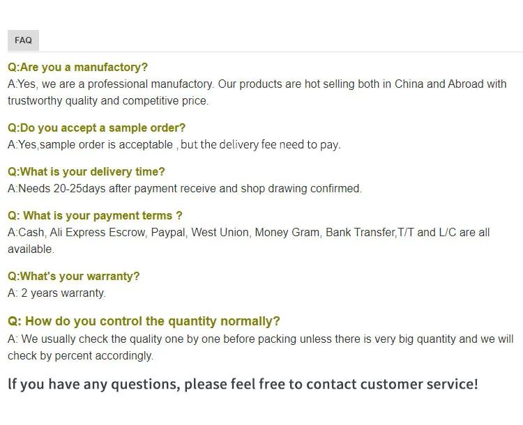Click the "check by percent accordingly" line
The height and width of the screenshot is (425, 523).
(x=80, y=356)
